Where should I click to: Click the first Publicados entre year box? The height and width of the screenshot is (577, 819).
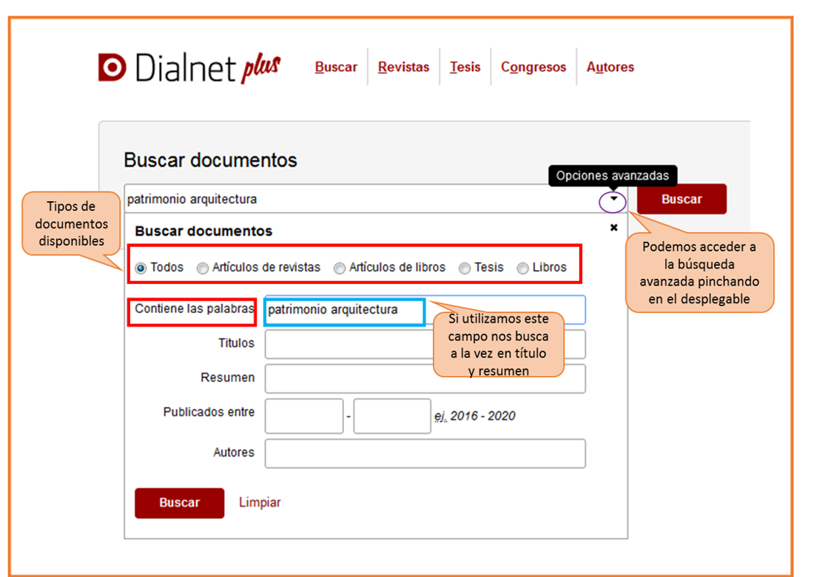pyautogui.click(x=304, y=416)
